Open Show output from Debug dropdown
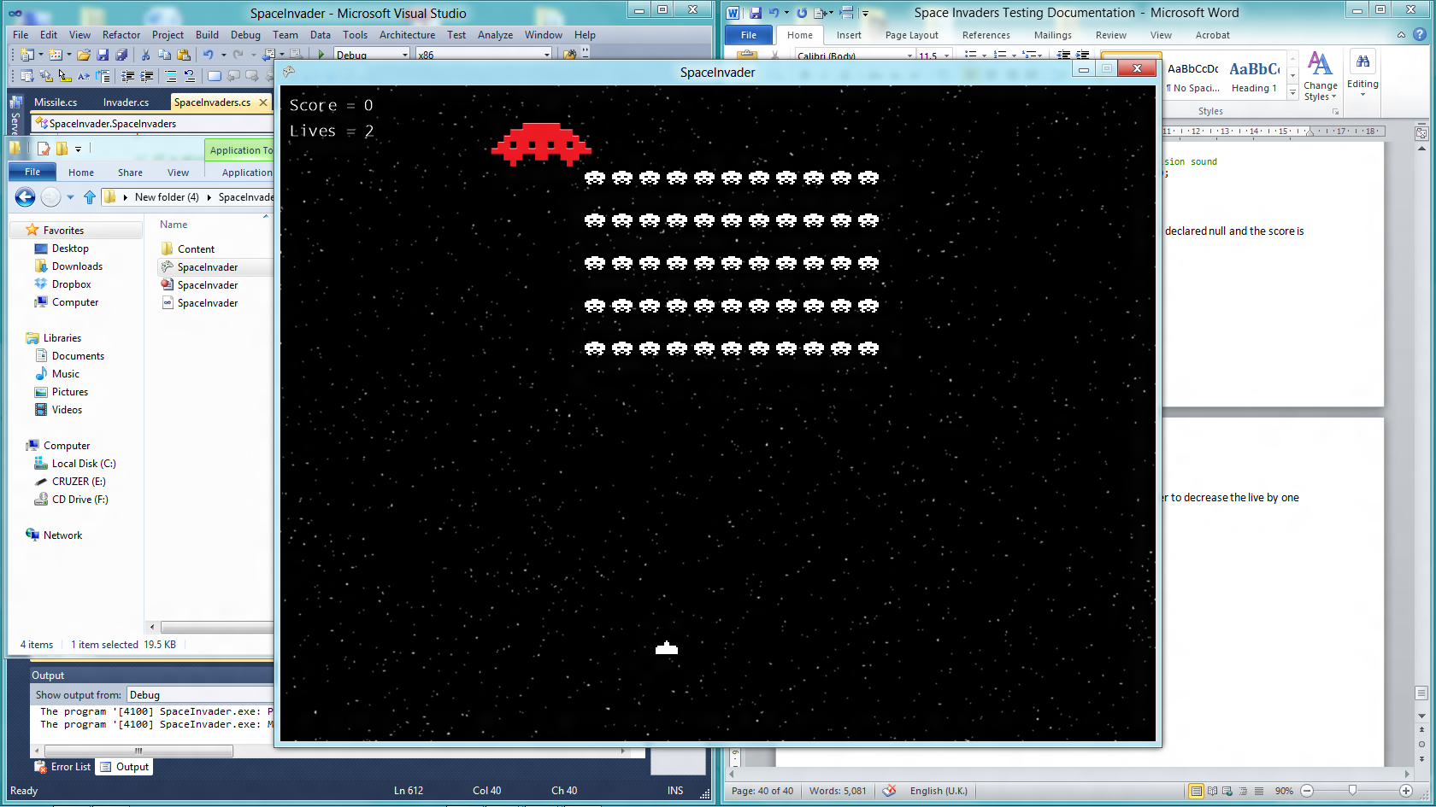The image size is (1436, 807). 200,695
